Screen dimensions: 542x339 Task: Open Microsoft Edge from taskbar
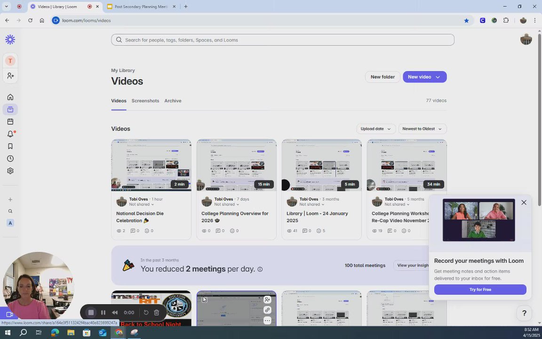click(x=55, y=333)
